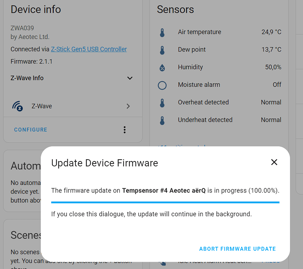Open Z-Wave via its logo icon

tap(18, 106)
